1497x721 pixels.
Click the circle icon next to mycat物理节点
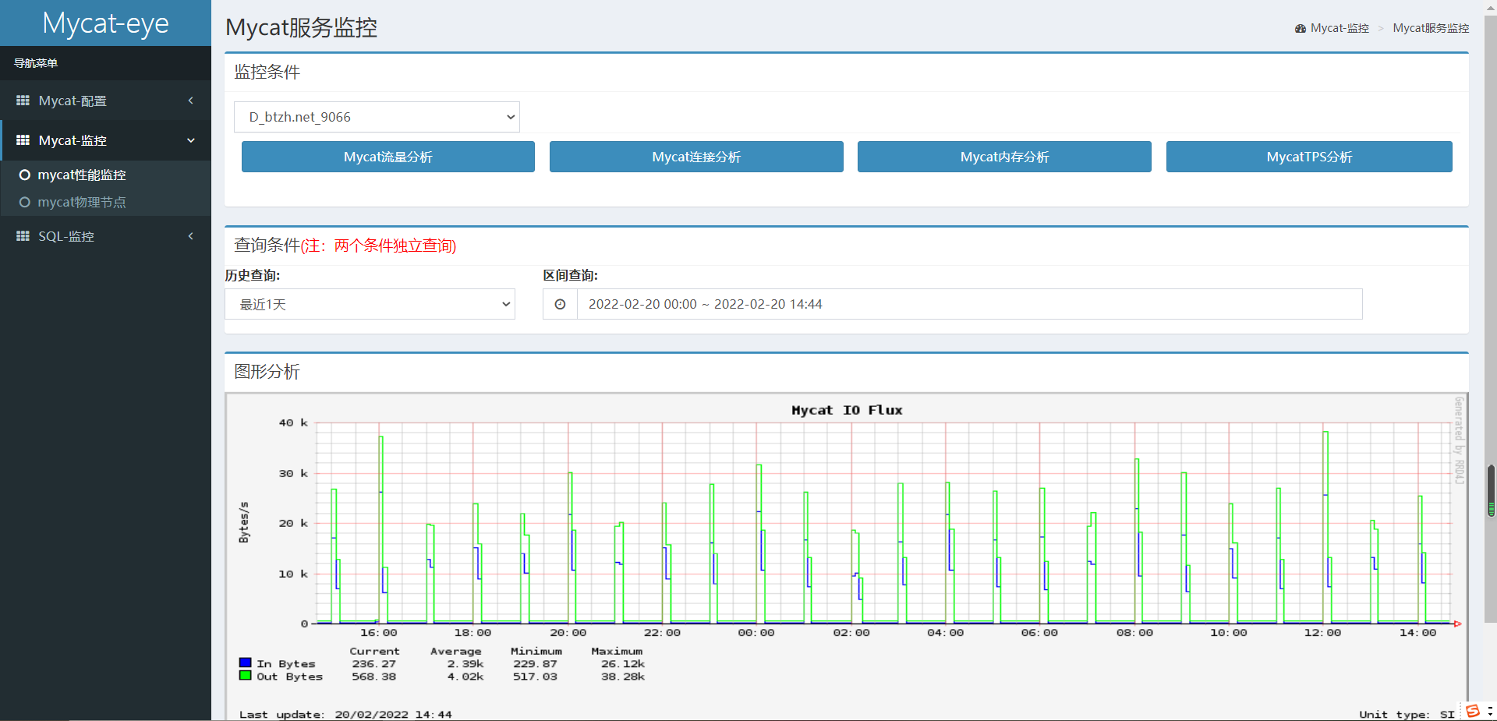pos(25,203)
